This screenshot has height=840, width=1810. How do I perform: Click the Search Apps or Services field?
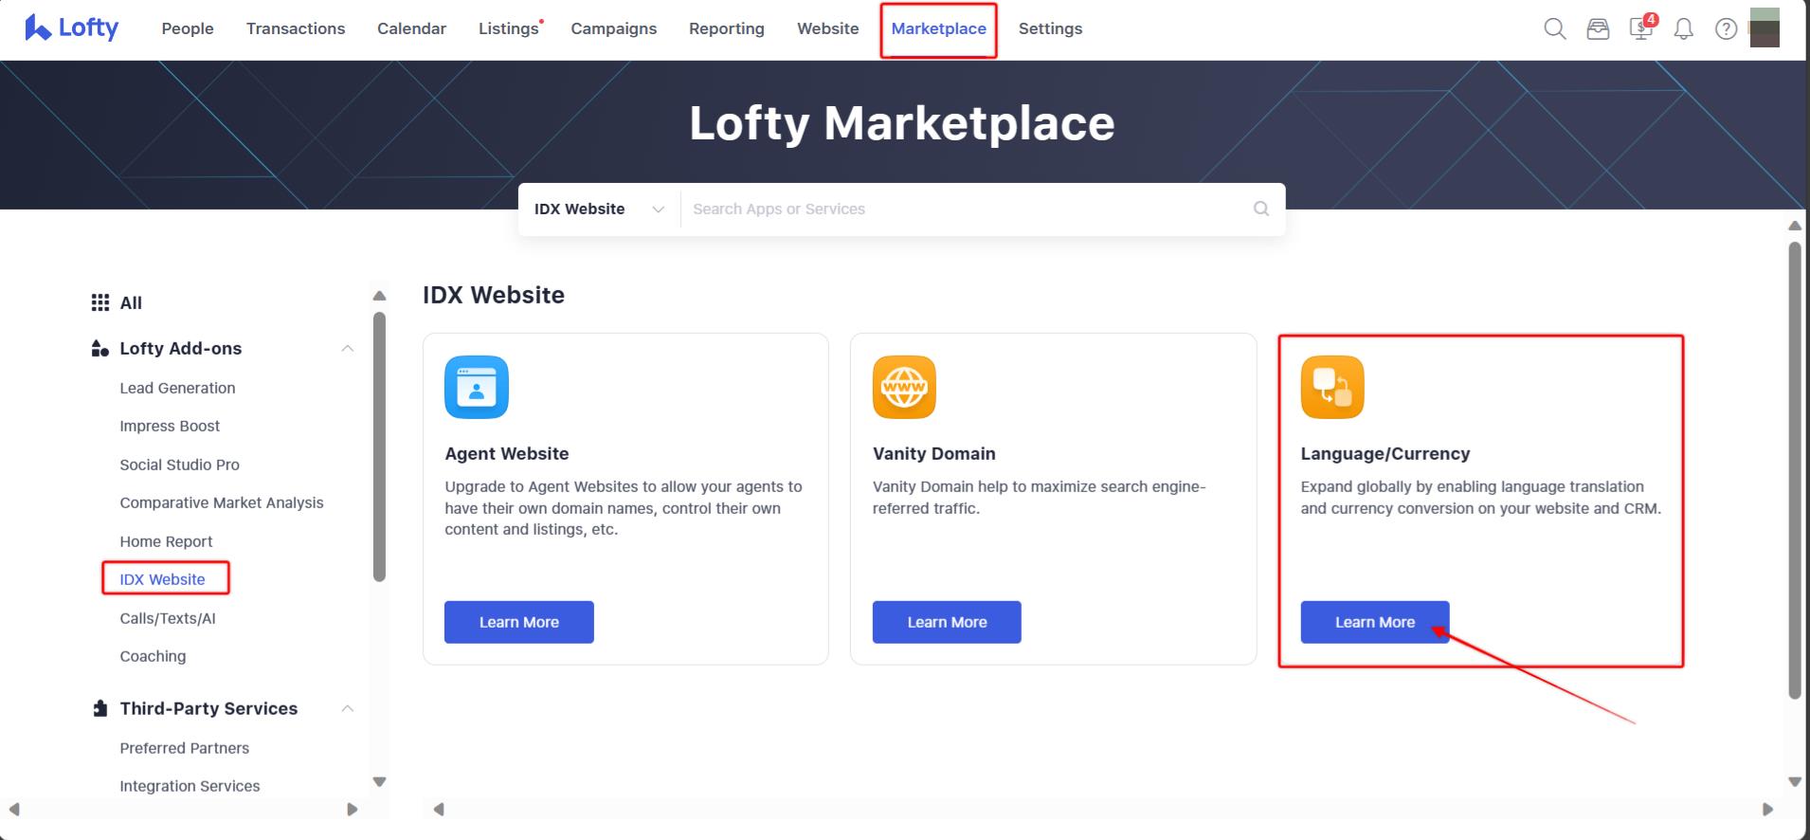(x=967, y=209)
